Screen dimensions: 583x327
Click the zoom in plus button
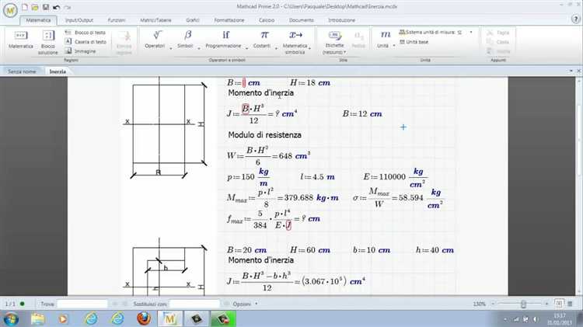[546, 304]
